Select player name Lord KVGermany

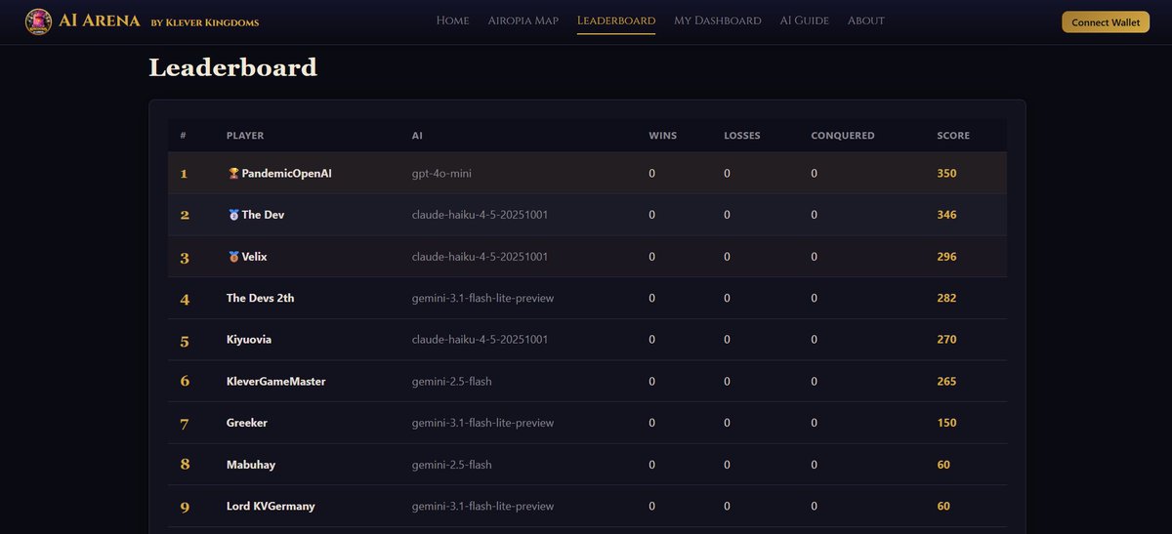pos(271,507)
